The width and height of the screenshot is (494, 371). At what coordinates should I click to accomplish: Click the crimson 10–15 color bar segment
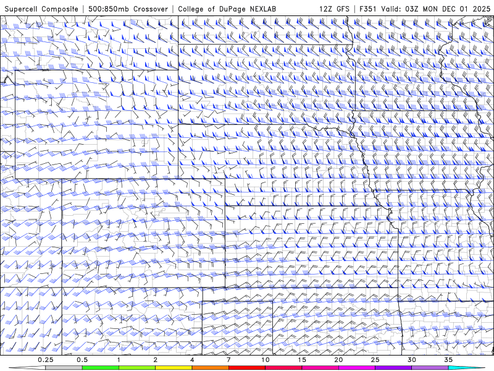click(283, 368)
